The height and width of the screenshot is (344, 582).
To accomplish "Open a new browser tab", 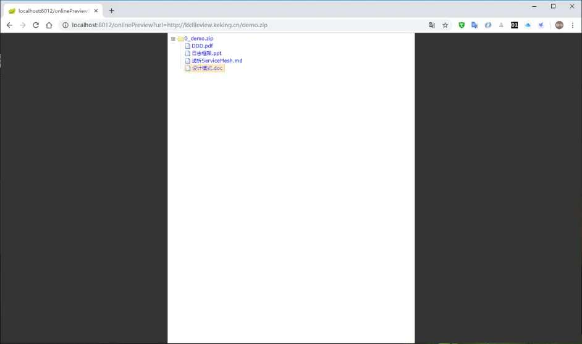I will (112, 10).
